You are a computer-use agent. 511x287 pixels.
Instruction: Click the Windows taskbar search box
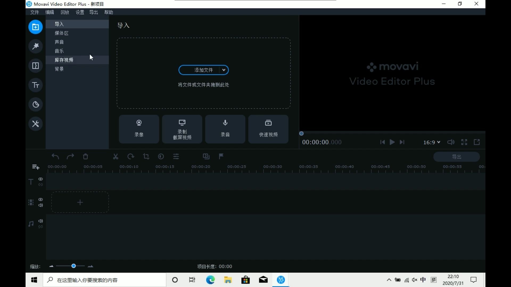[x=105, y=280]
